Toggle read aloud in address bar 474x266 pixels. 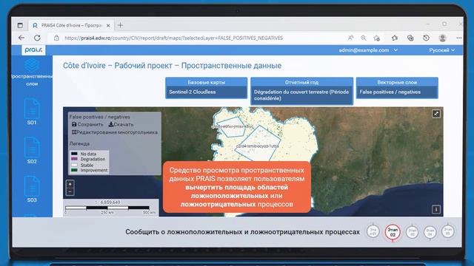(x=350, y=38)
